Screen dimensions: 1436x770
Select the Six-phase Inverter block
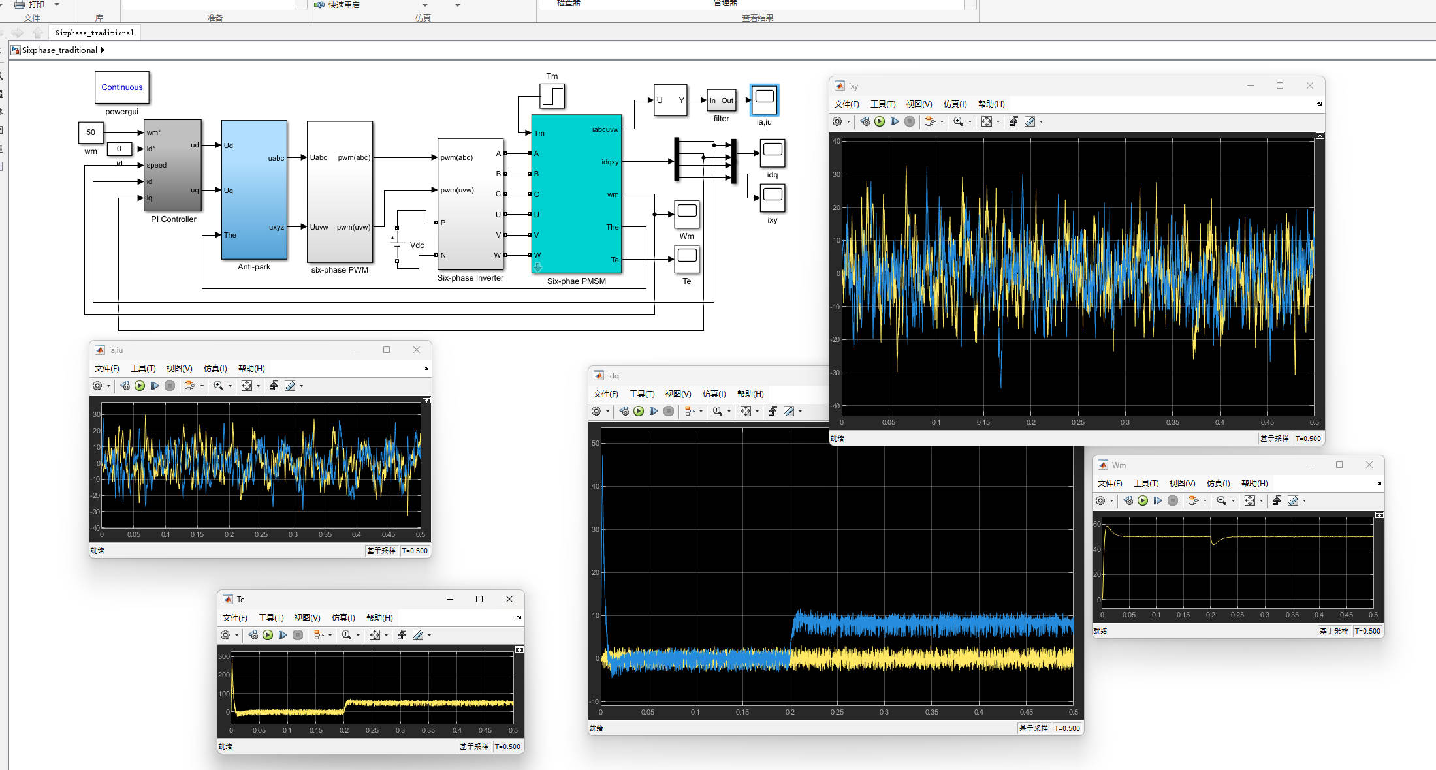coord(470,204)
